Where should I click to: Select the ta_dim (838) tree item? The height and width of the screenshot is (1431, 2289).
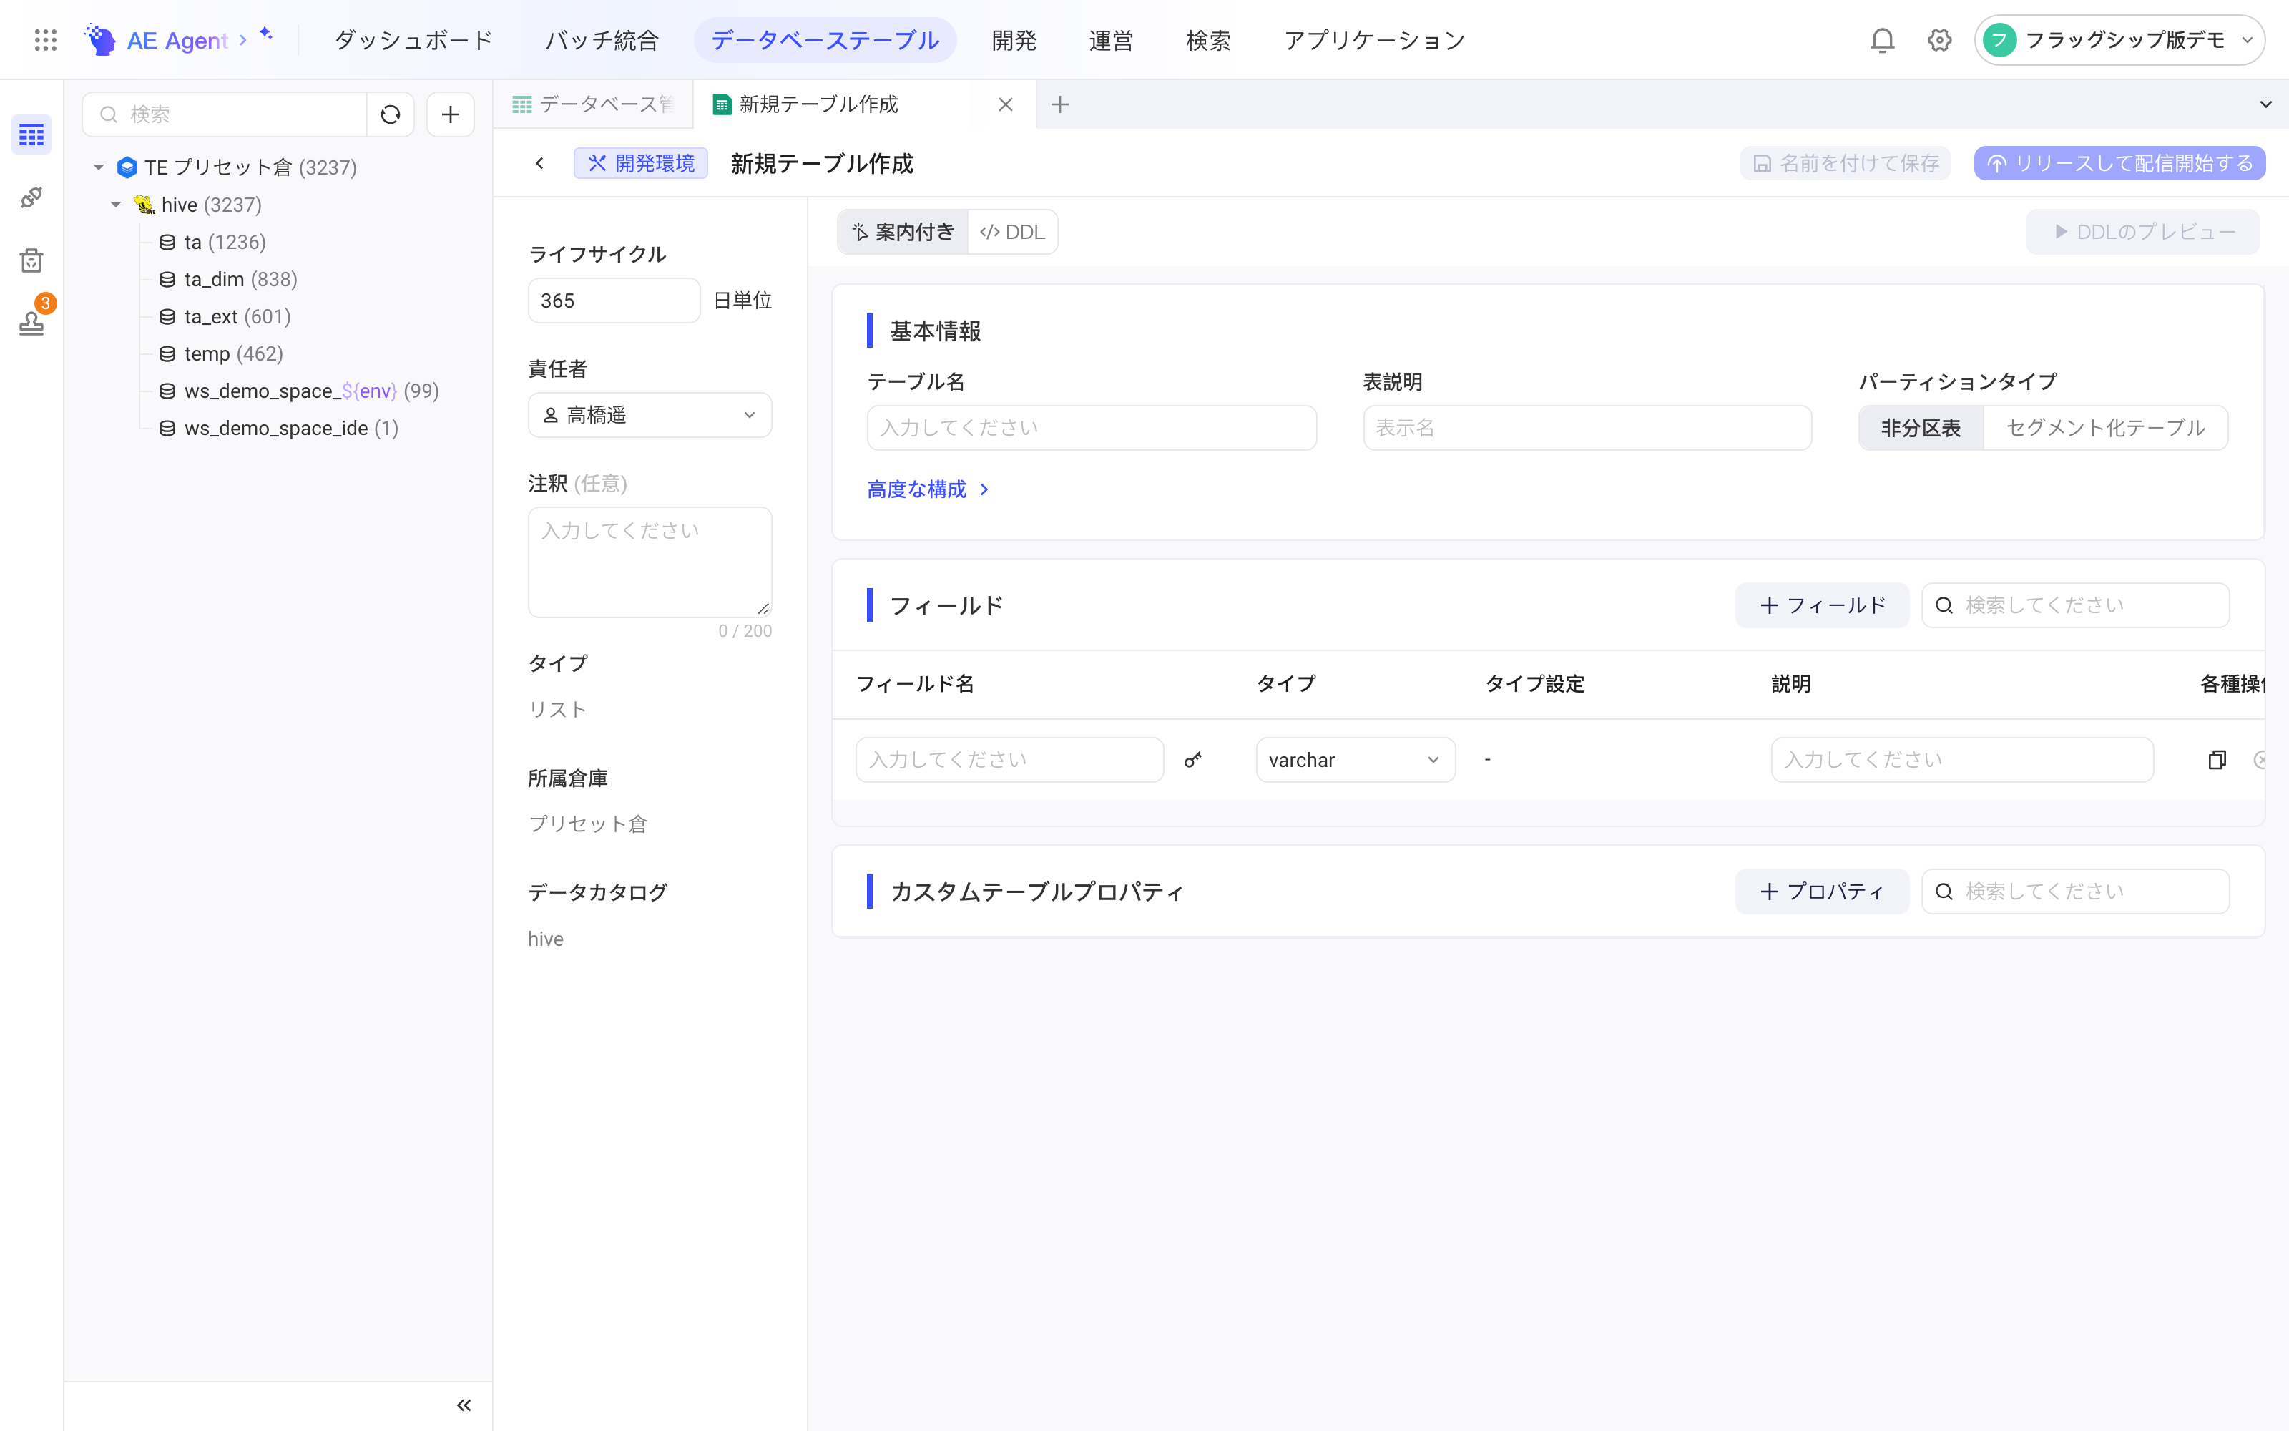240,279
